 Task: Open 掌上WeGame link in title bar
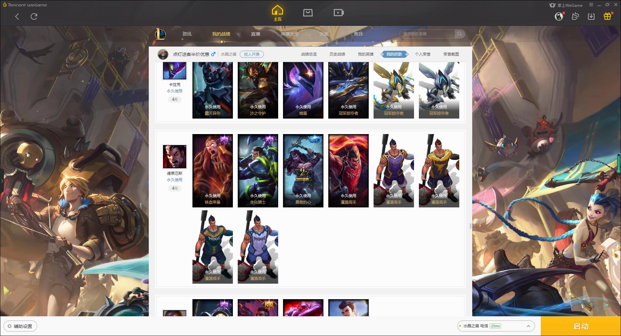tap(566, 5)
